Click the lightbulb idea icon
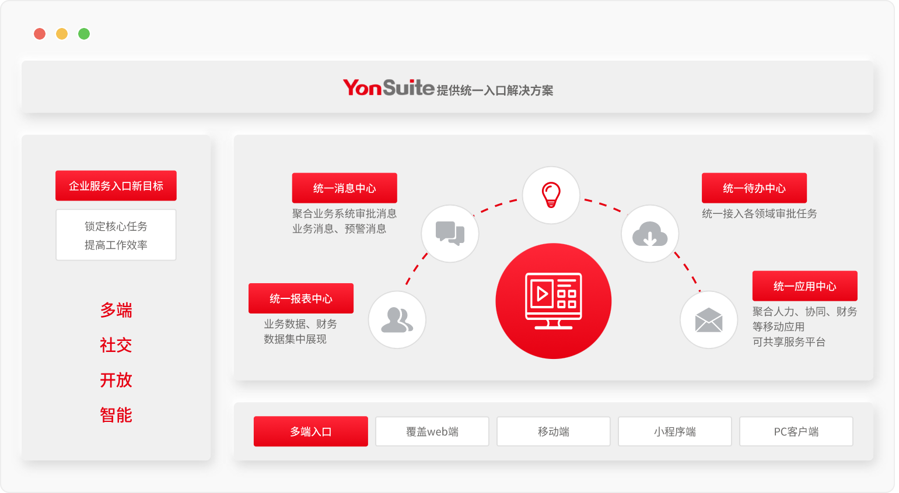The height and width of the screenshot is (493, 899). tap(551, 195)
